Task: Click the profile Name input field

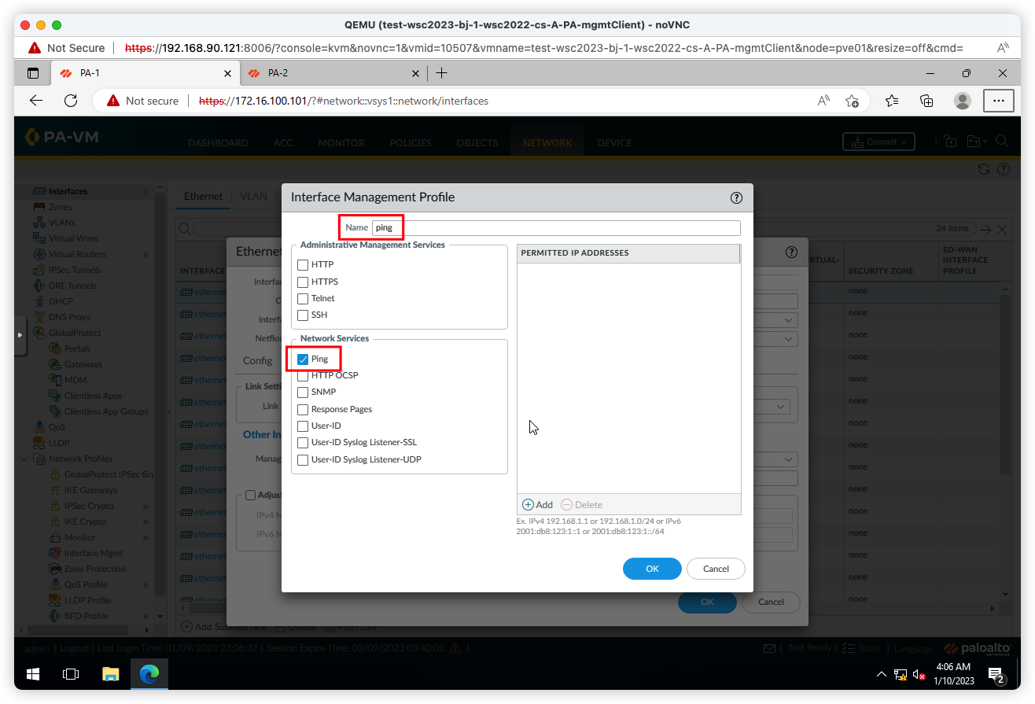Action: click(556, 227)
